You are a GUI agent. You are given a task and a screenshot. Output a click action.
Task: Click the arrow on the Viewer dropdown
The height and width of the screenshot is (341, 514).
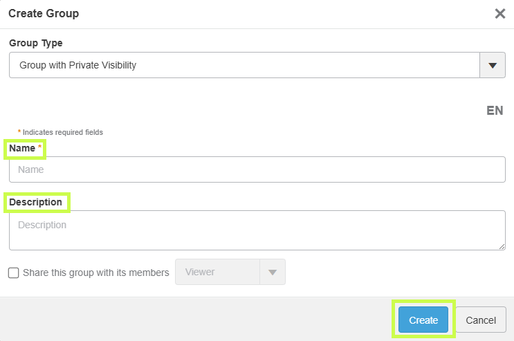click(x=273, y=272)
